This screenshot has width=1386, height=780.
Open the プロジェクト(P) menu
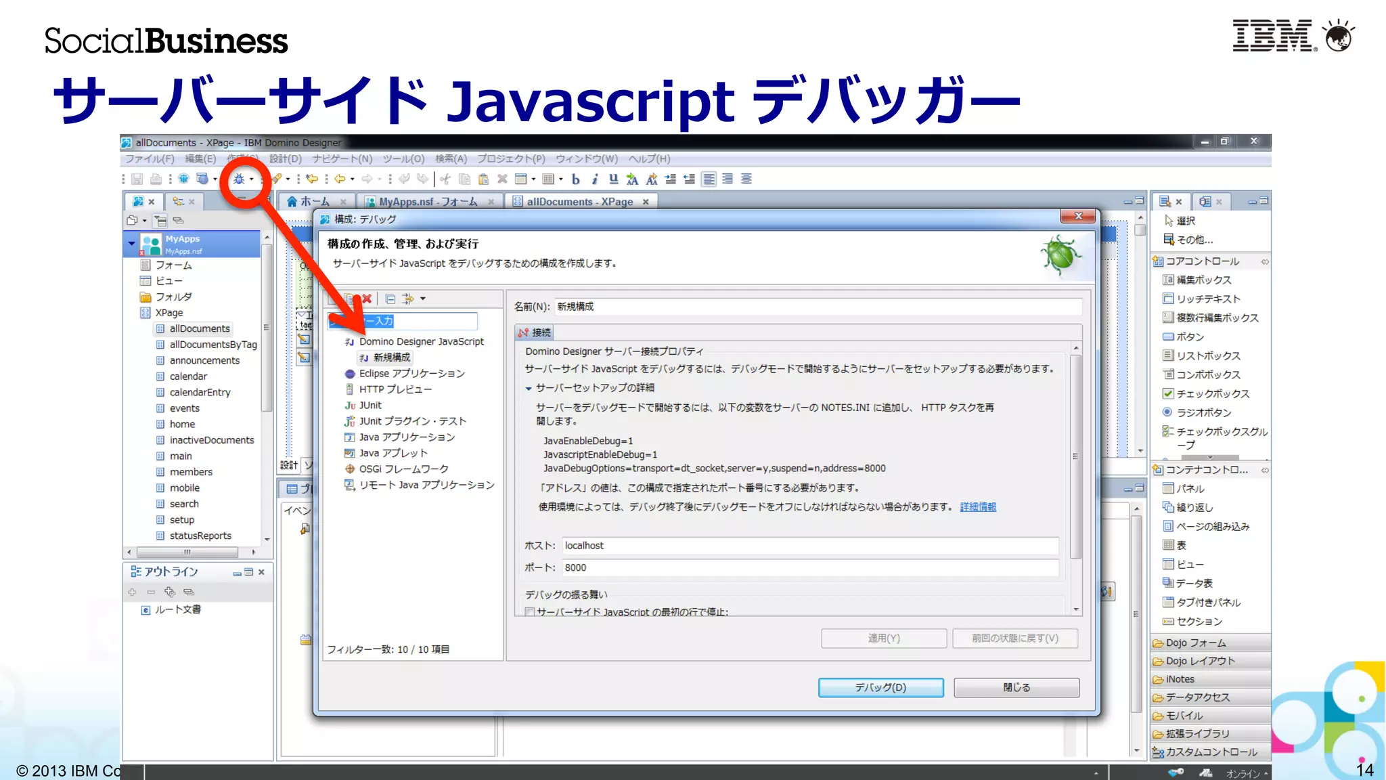pyautogui.click(x=511, y=159)
